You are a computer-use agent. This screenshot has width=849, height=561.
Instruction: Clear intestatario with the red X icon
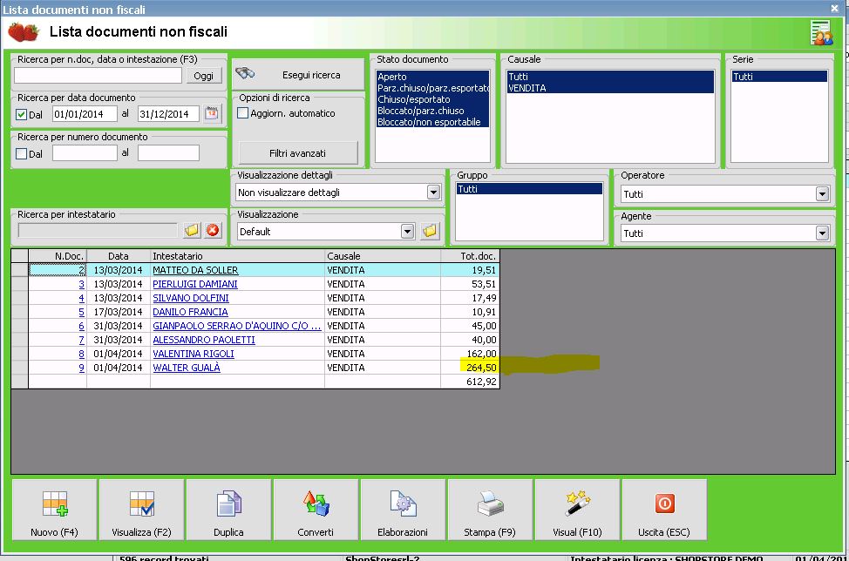tap(213, 231)
